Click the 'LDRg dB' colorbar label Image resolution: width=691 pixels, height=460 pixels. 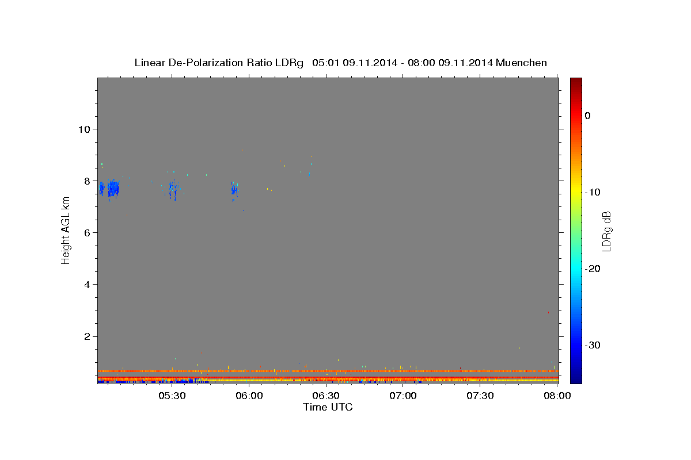coord(606,231)
